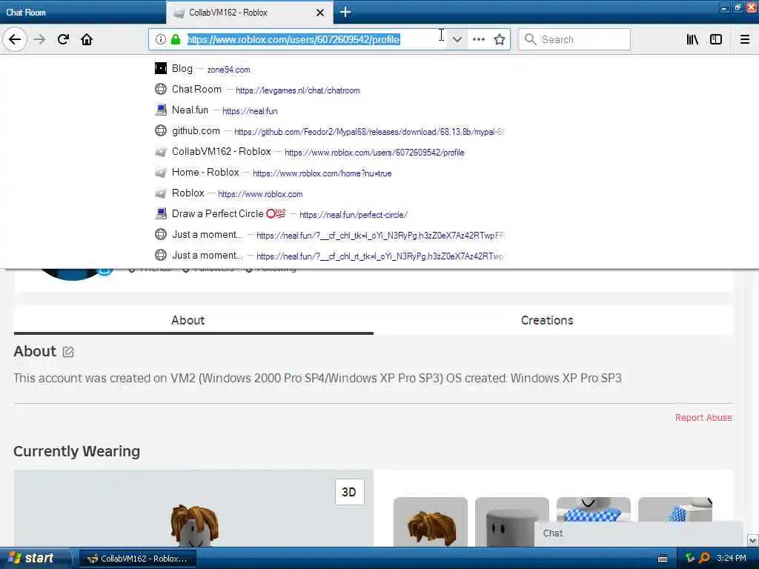Screen dimensions: 759x569
Task: Open the blue checkered shirt thumbnail
Action: 594,510
